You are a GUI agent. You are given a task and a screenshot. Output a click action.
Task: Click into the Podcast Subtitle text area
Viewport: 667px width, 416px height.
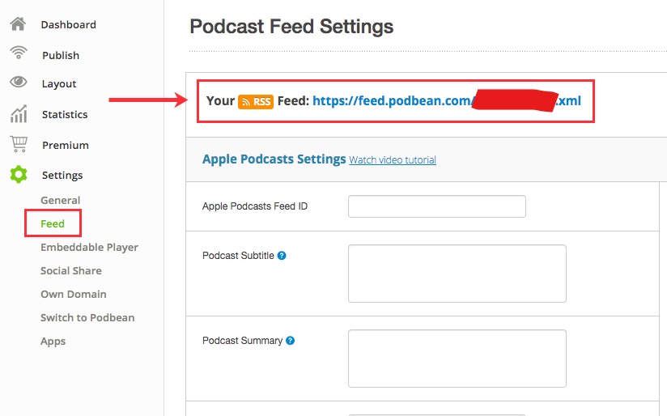pyautogui.click(x=457, y=274)
